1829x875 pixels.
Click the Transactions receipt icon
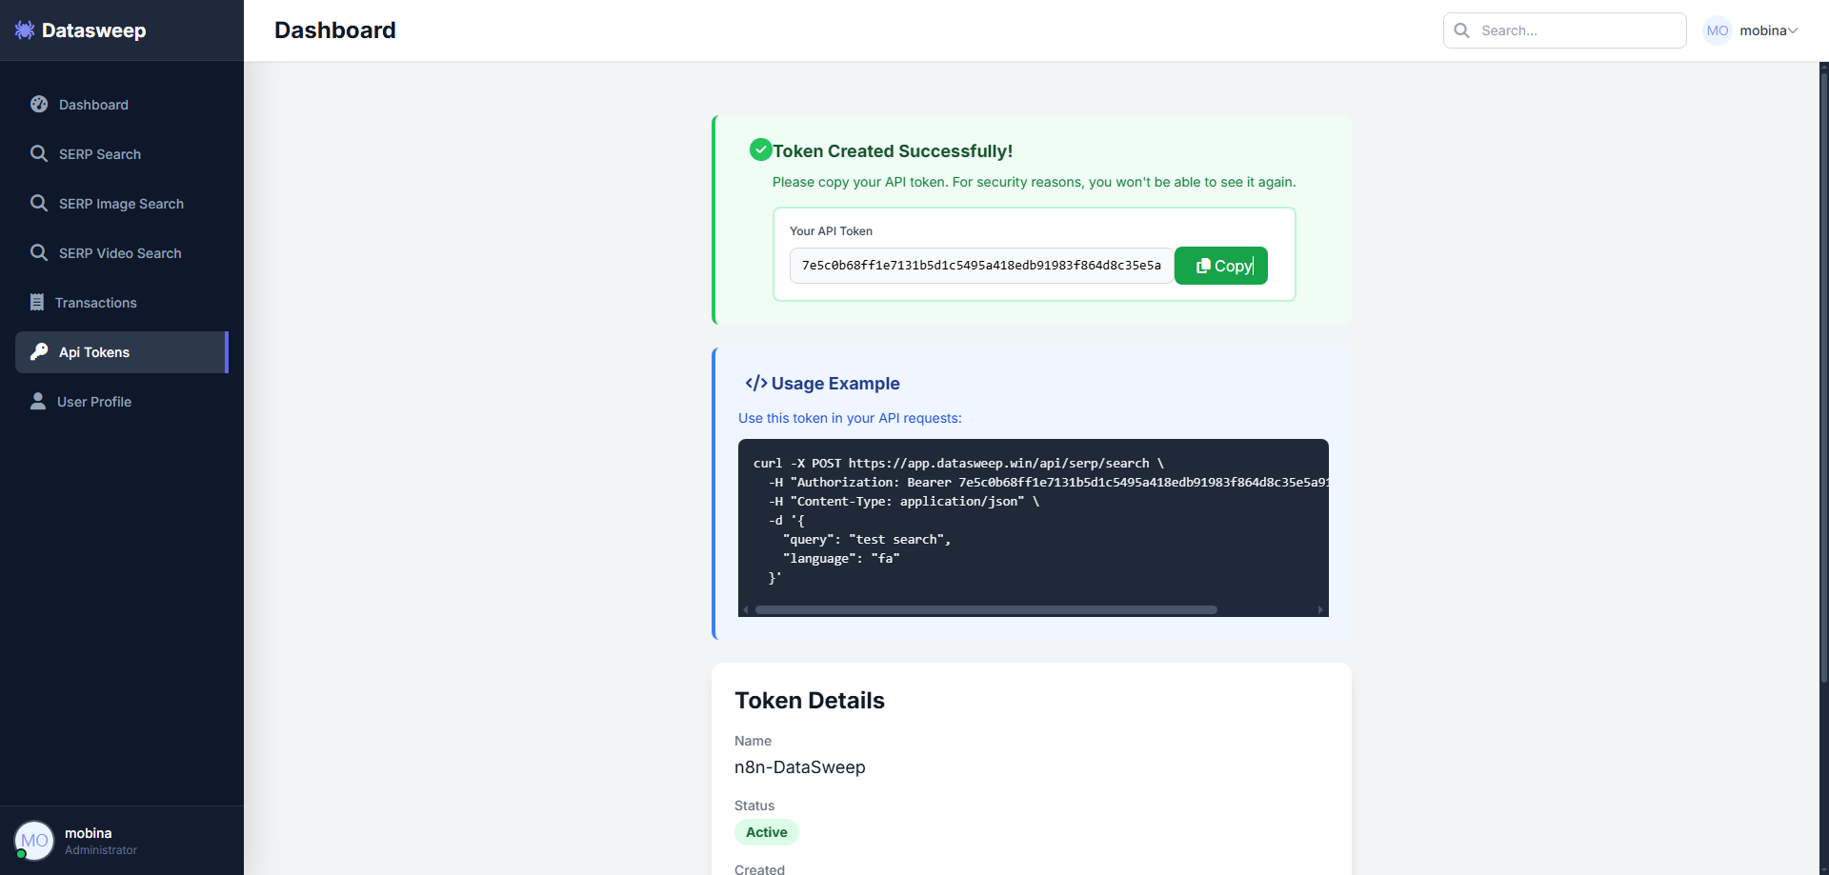(37, 303)
